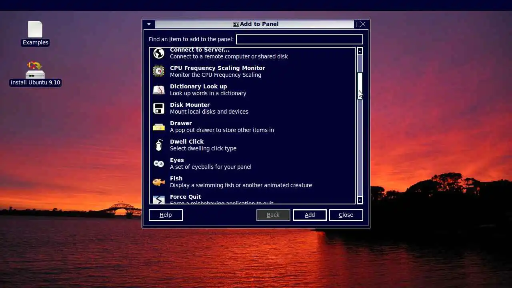Select "Disk Mounter" list text
Image resolution: width=512 pixels, height=288 pixels.
(x=190, y=105)
